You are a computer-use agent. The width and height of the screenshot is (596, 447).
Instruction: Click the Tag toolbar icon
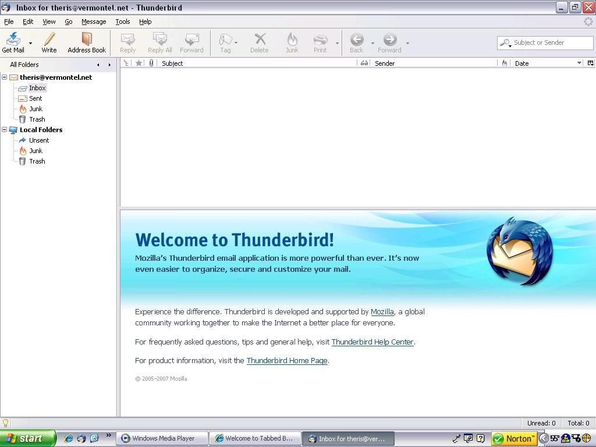coord(225,43)
